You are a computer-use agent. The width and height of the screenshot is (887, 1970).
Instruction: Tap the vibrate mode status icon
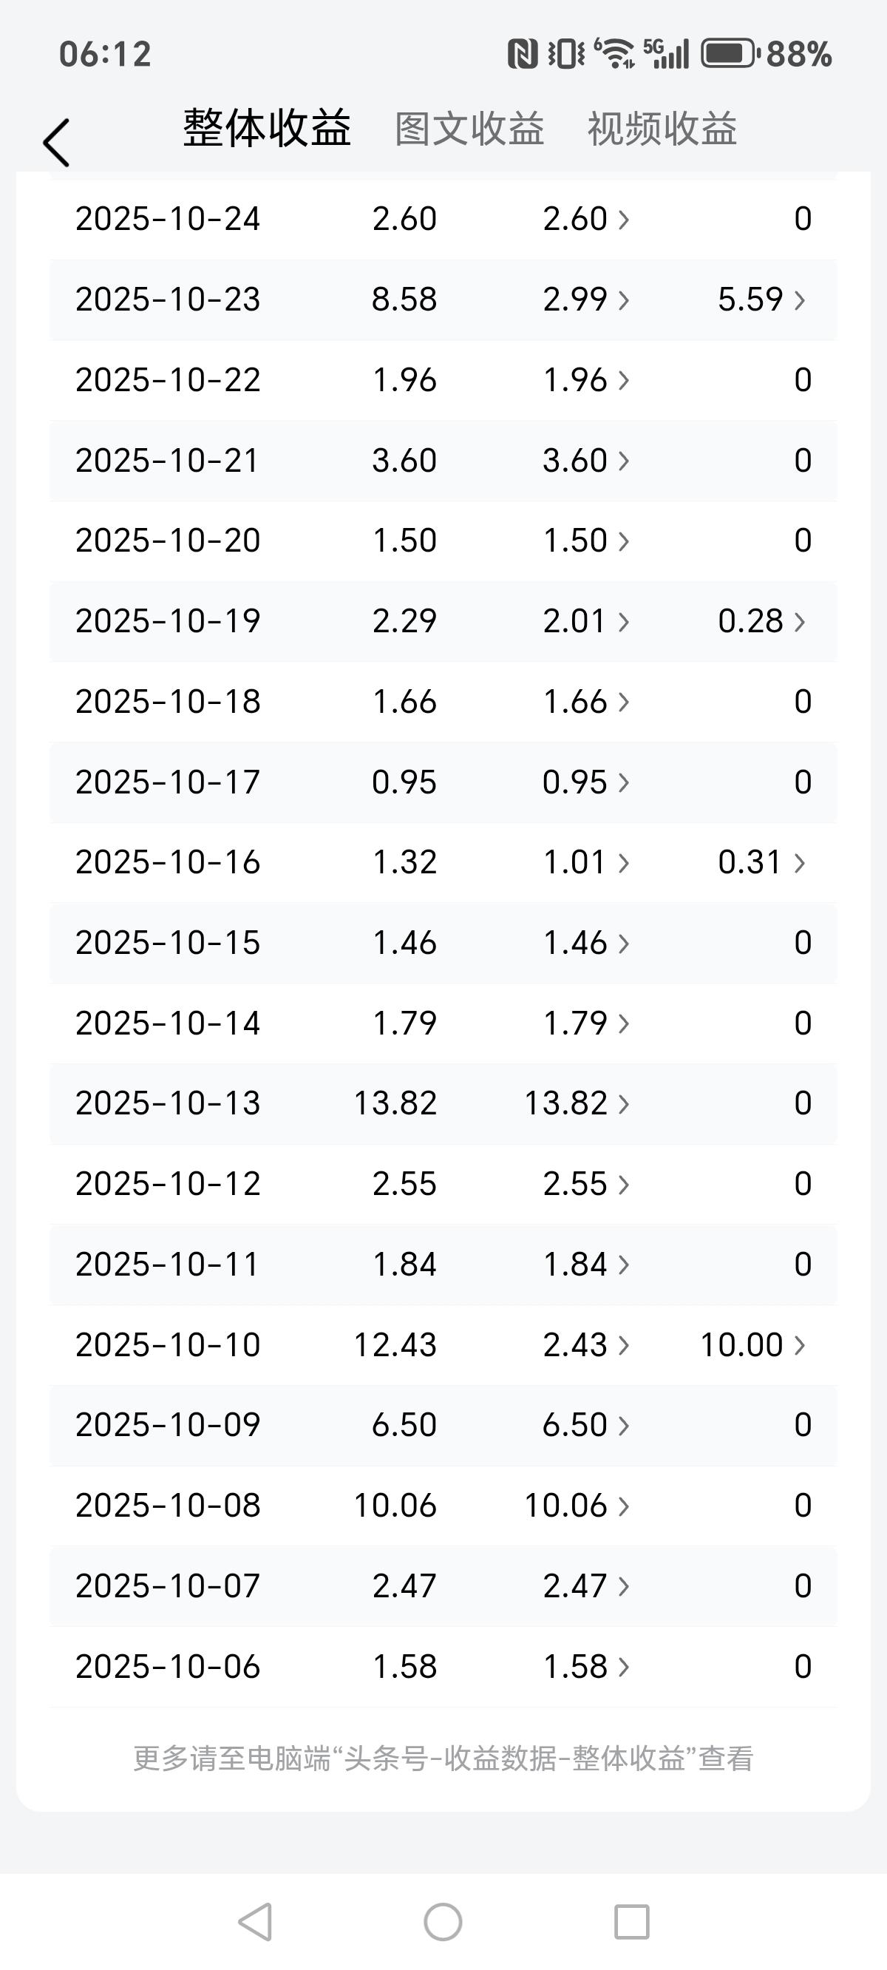566,54
